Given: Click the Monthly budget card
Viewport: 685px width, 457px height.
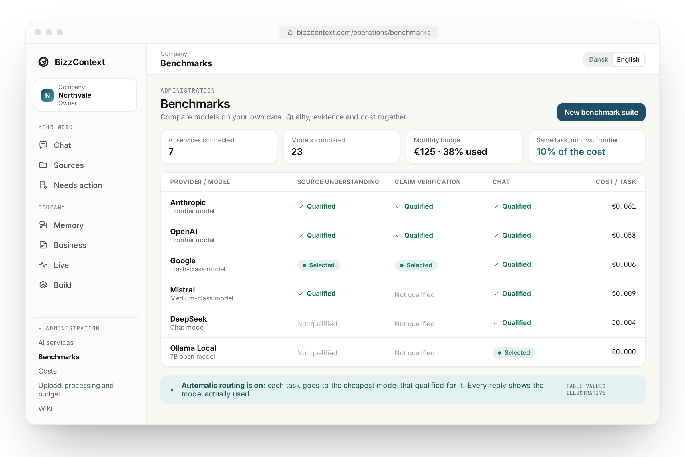Looking at the screenshot, I should [464, 147].
